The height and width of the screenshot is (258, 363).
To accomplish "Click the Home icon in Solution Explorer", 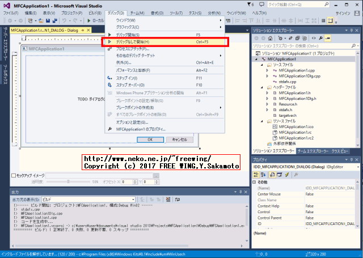I will [x=270, y=38].
